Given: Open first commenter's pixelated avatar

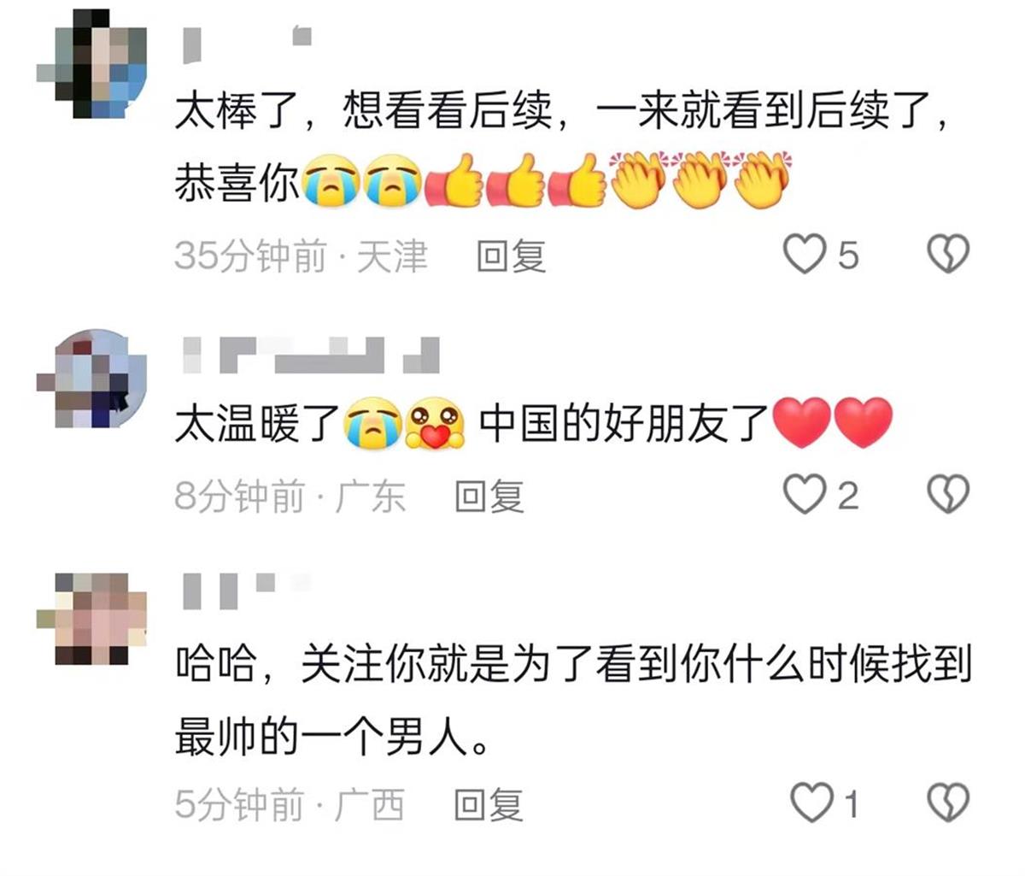Looking at the screenshot, I should tap(91, 64).
